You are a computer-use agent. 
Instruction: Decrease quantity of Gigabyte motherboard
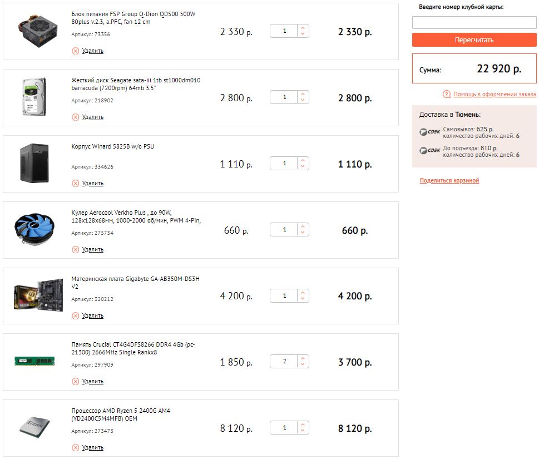click(303, 299)
